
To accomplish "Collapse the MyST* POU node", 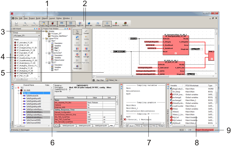I will click(x=46, y=63).
